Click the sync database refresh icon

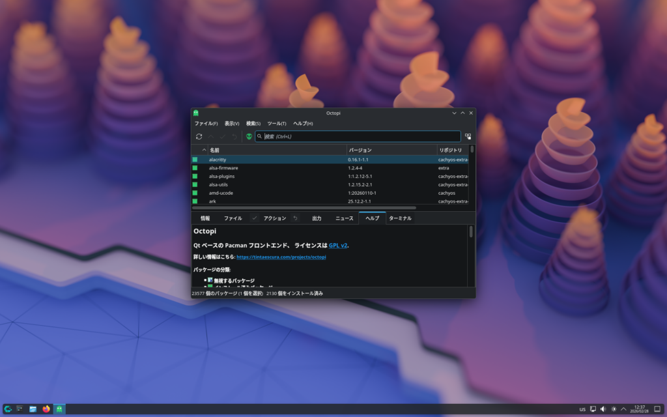pyautogui.click(x=199, y=136)
